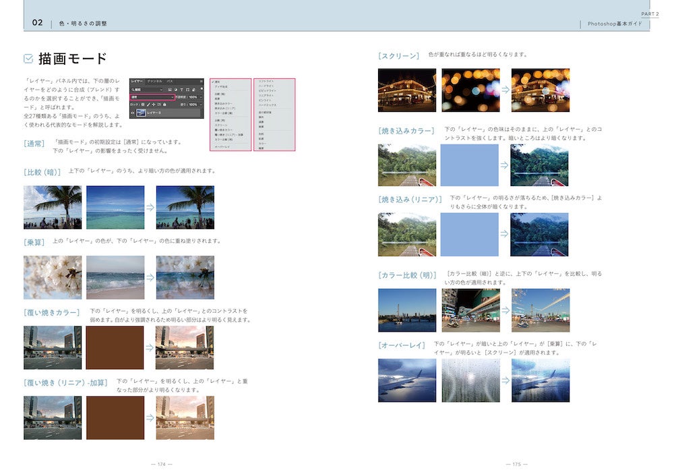This screenshot has height=476, width=674.
Task: Click the [通常] heading
Action: click(x=34, y=143)
